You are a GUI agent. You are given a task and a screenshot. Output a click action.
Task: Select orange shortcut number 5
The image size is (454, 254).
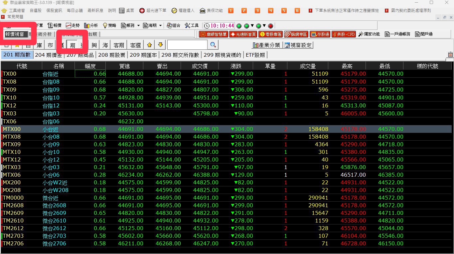(x=284, y=11)
